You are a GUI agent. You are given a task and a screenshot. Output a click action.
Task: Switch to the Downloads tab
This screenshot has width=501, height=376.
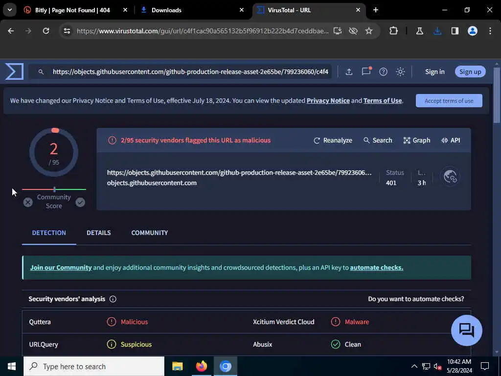click(166, 10)
